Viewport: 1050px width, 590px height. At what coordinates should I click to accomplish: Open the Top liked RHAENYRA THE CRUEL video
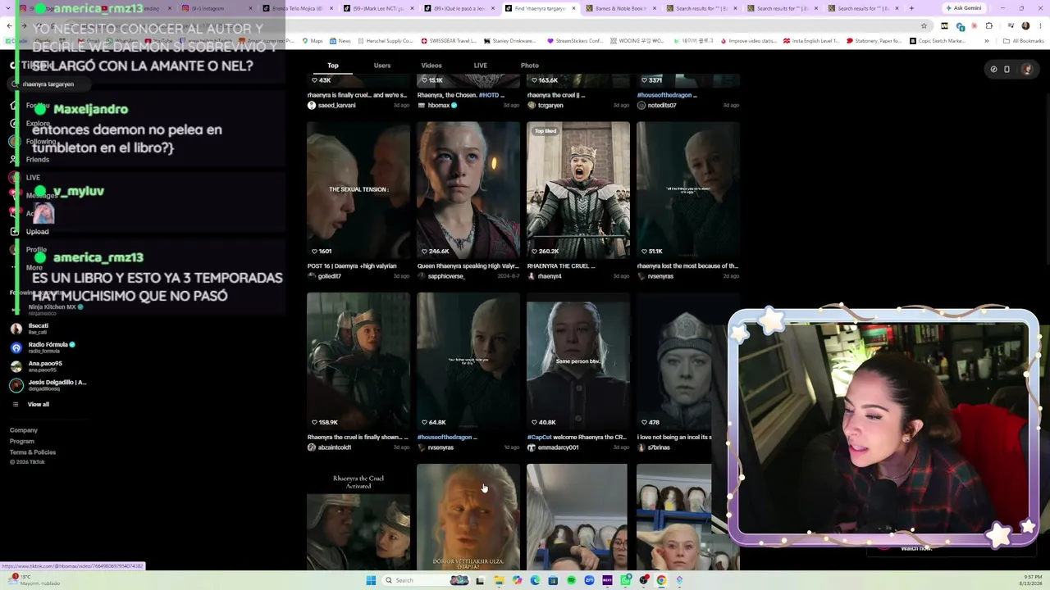[x=578, y=190]
